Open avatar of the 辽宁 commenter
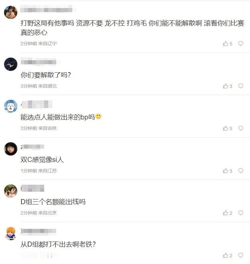 tap(11, 12)
